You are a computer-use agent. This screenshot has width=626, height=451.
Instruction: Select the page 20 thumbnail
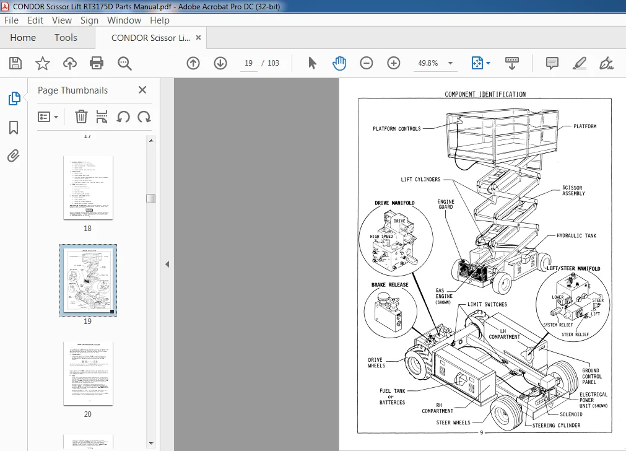88,373
